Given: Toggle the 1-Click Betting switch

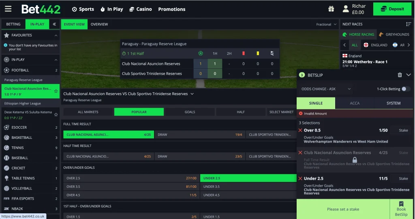Looking at the screenshot, I should coord(405,89).
